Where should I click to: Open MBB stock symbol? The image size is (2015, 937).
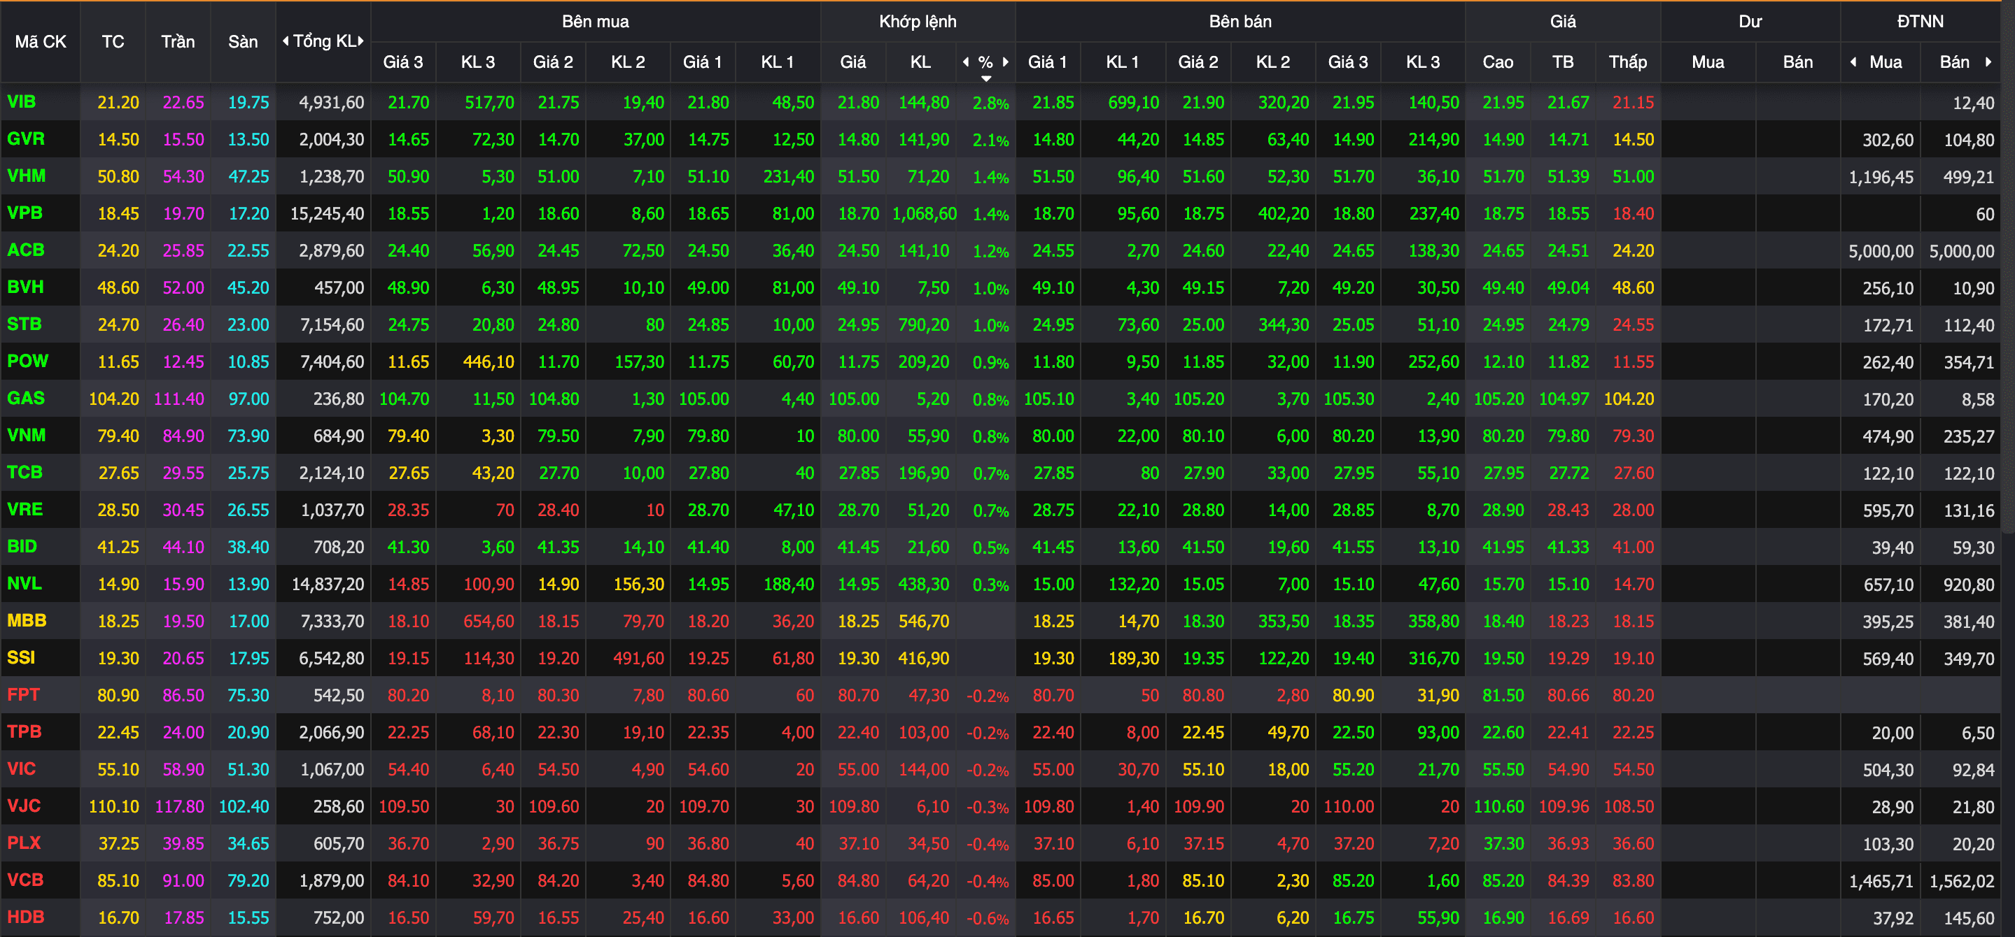27,620
